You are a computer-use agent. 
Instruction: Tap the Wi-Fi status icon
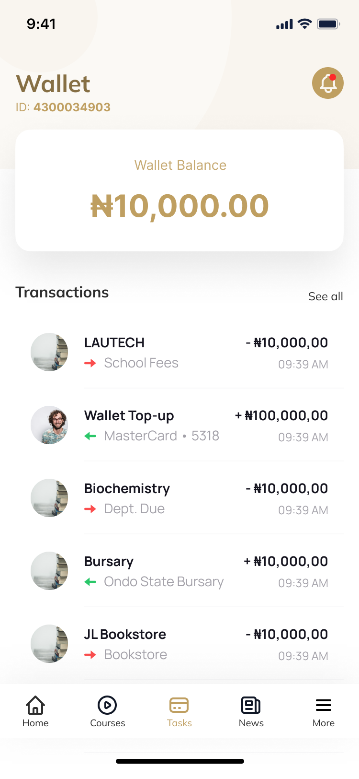pos(304,24)
